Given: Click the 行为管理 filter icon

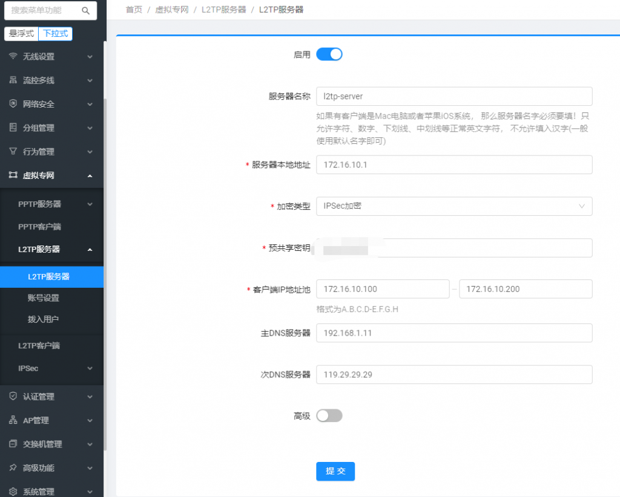Looking at the screenshot, I should point(13,151).
